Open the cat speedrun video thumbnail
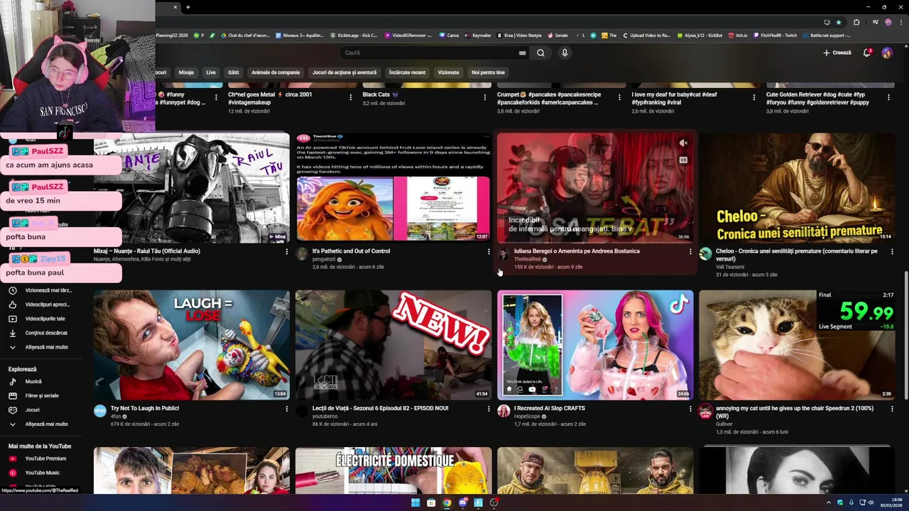This screenshot has width=909, height=511. [x=797, y=345]
